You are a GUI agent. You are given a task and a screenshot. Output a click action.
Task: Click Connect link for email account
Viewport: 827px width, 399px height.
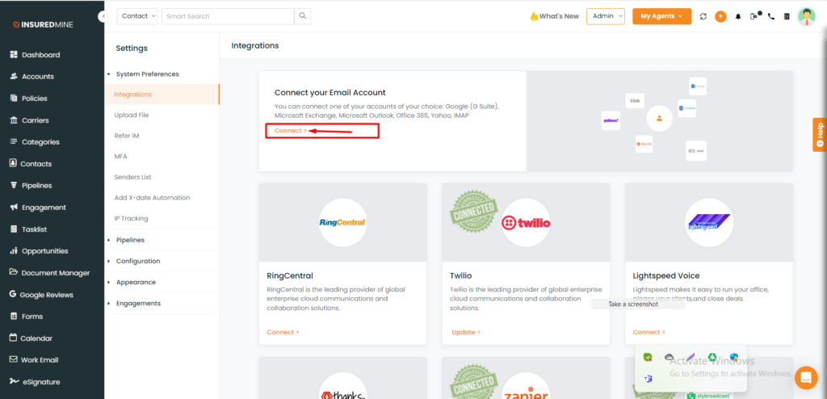pos(290,130)
